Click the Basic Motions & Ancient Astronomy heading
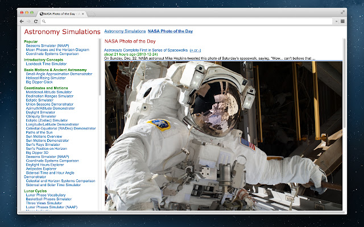Image resolution: width=364 pixels, height=227 pixels. click(x=55, y=70)
